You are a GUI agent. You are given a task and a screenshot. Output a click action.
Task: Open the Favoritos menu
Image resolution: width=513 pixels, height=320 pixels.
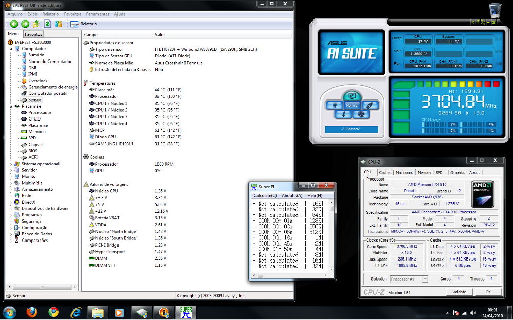coord(72,14)
